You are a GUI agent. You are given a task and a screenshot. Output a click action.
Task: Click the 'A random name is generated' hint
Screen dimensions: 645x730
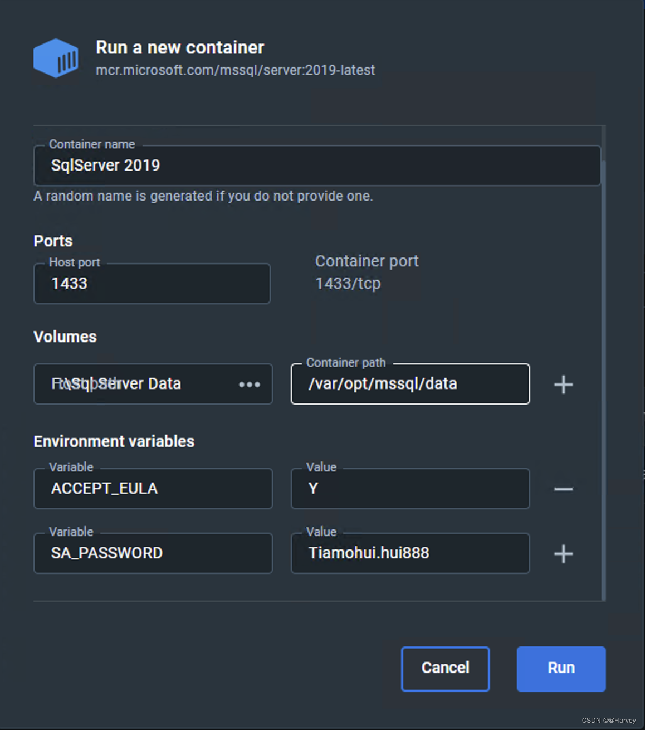coord(203,196)
